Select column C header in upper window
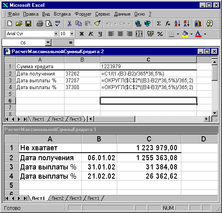 click(x=148, y=60)
